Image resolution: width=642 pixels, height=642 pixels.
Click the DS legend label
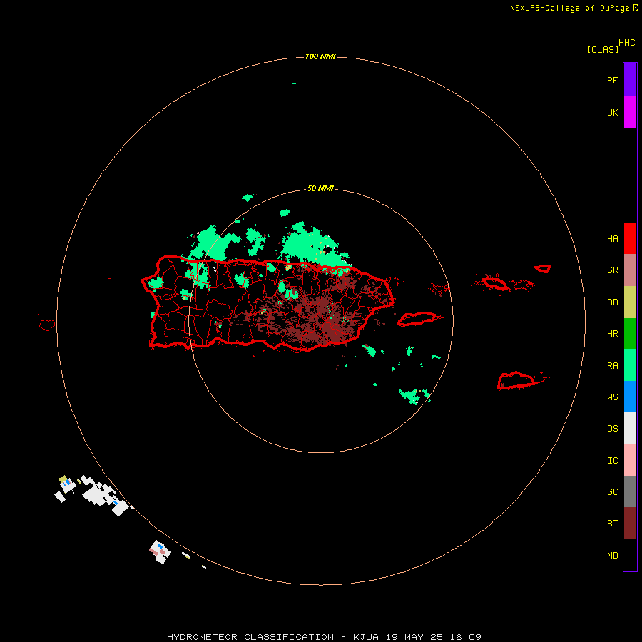pyautogui.click(x=612, y=429)
